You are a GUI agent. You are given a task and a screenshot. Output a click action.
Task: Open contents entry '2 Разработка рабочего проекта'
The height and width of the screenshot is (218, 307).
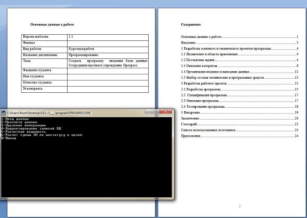(239, 84)
